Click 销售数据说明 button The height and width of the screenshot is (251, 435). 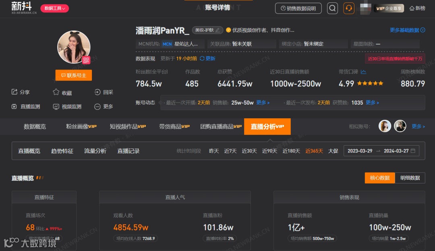(298, 8)
